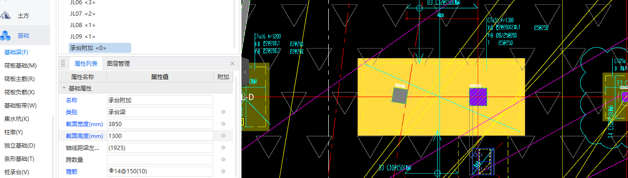Select component JL09 <1> in list
Screen dimensions: 628x178
pos(83,36)
